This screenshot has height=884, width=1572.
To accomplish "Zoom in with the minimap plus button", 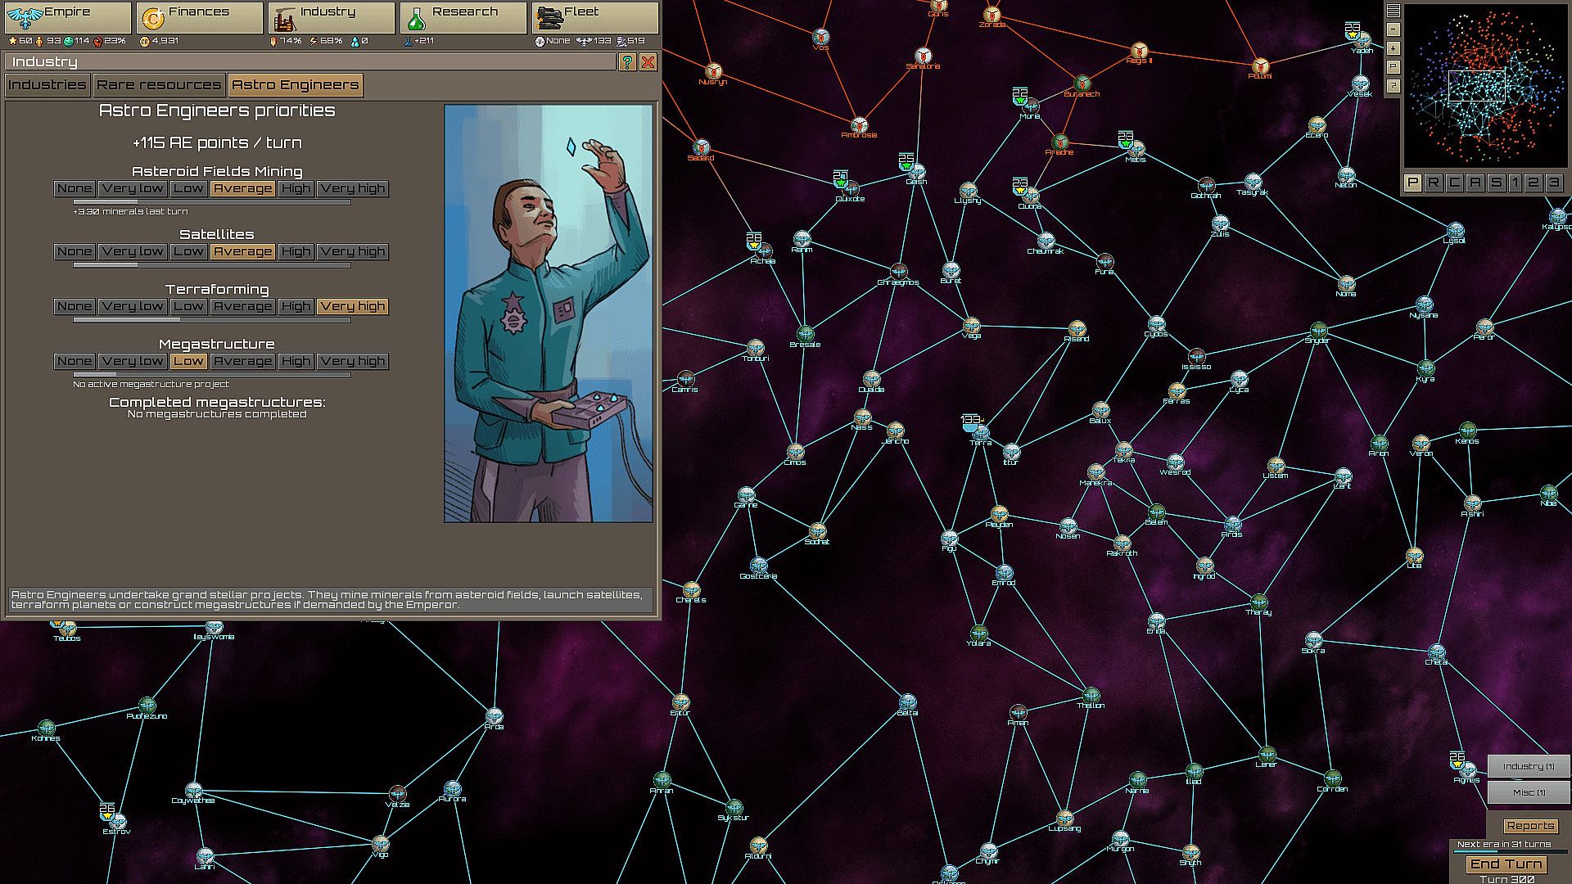I will [x=1394, y=48].
